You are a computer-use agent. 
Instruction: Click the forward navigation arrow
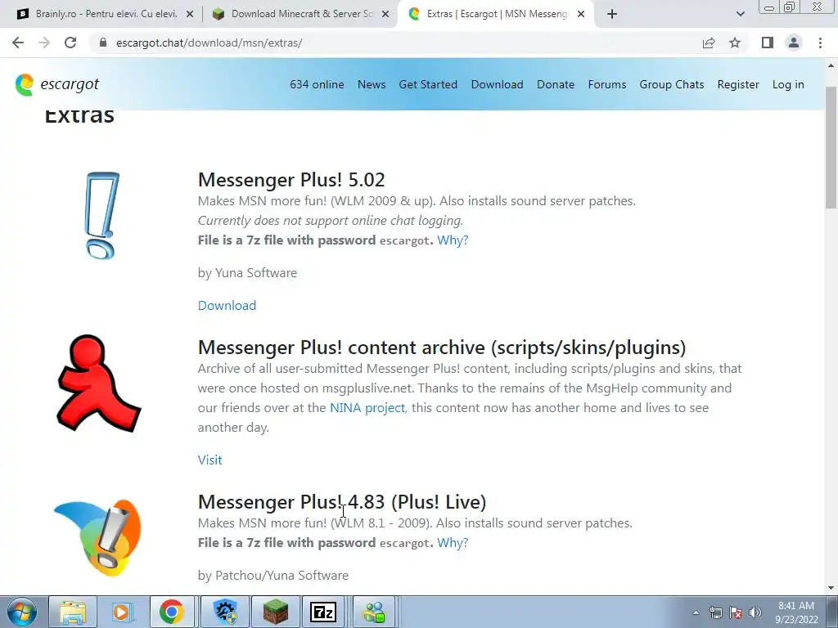(x=44, y=43)
